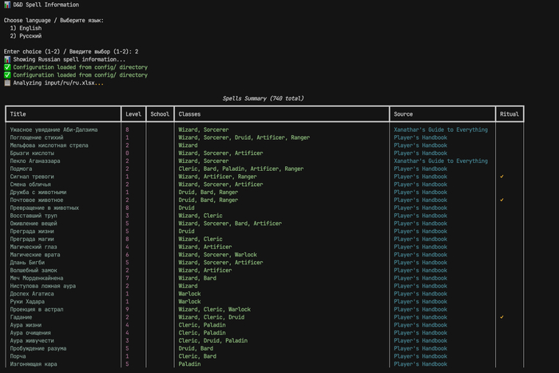This screenshot has height=373, width=559.
Task: Click the 'Ritual' column header
Action: click(509, 114)
